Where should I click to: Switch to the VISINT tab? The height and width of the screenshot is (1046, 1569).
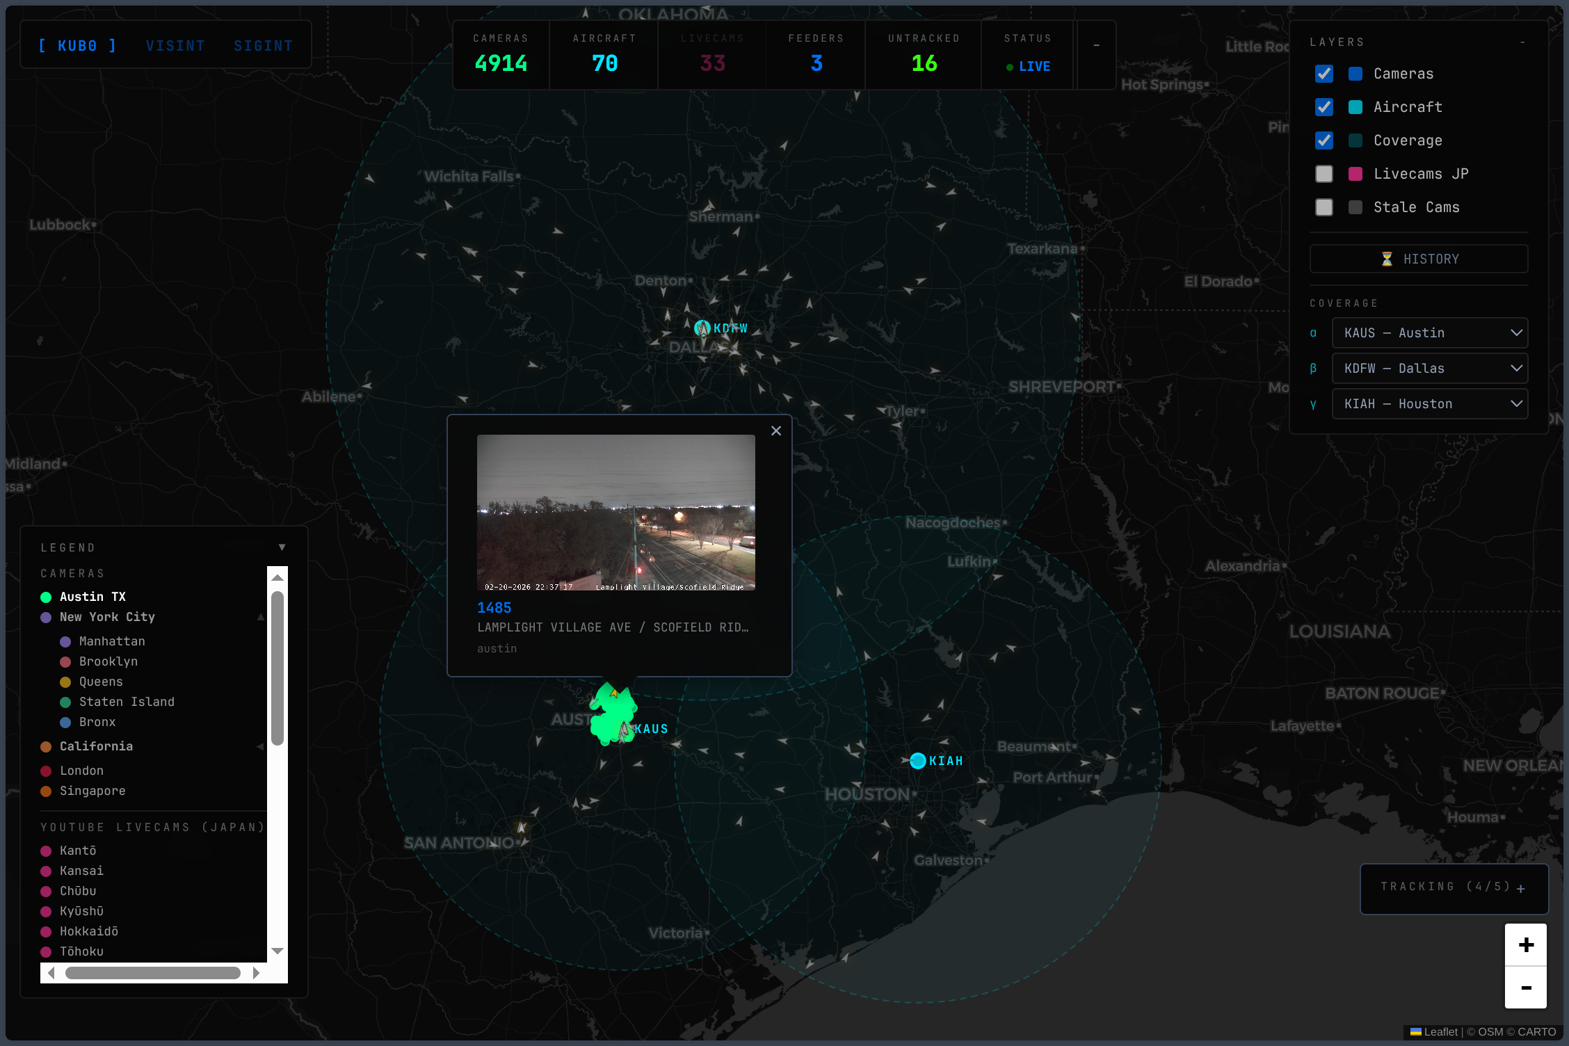pyautogui.click(x=175, y=46)
